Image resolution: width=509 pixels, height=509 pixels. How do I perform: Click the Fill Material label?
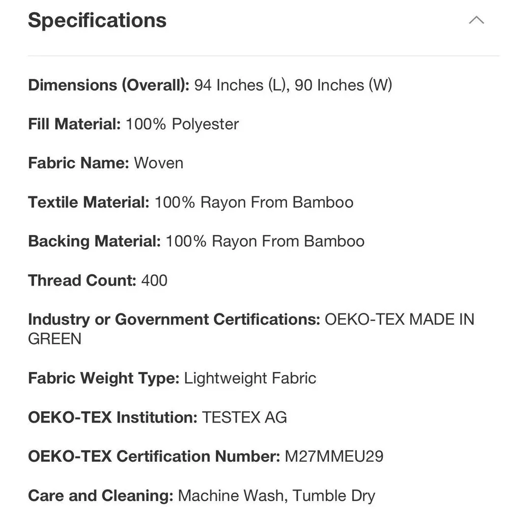pyautogui.click(x=74, y=124)
